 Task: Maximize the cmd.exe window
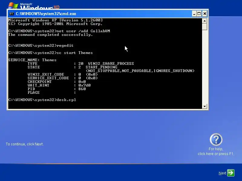pyautogui.click(x=199, y=14)
